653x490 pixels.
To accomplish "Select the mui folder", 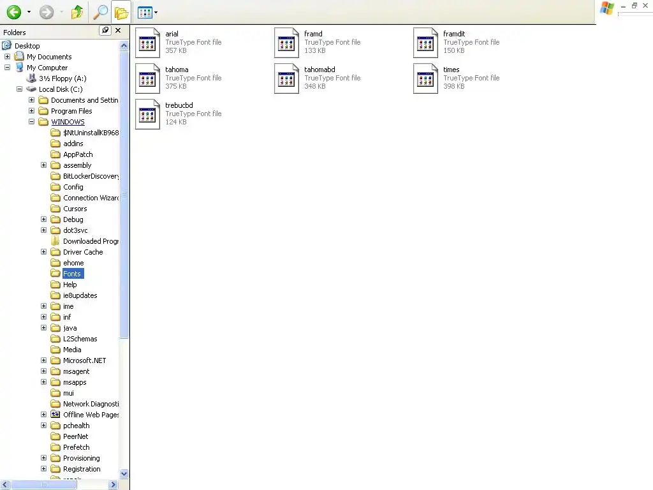I will tap(68, 392).
